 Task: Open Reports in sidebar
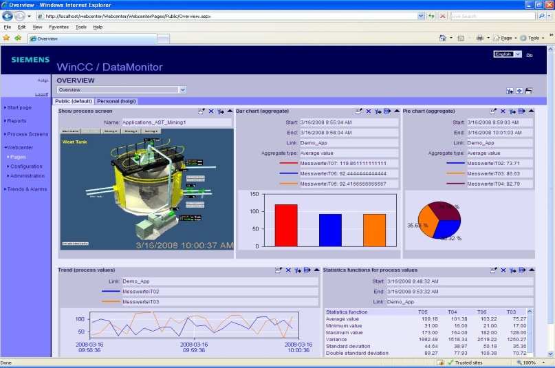[x=17, y=121]
